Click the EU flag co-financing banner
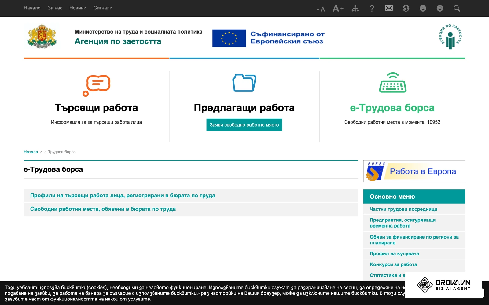This screenshot has width=489, height=305. pos(268,38)
